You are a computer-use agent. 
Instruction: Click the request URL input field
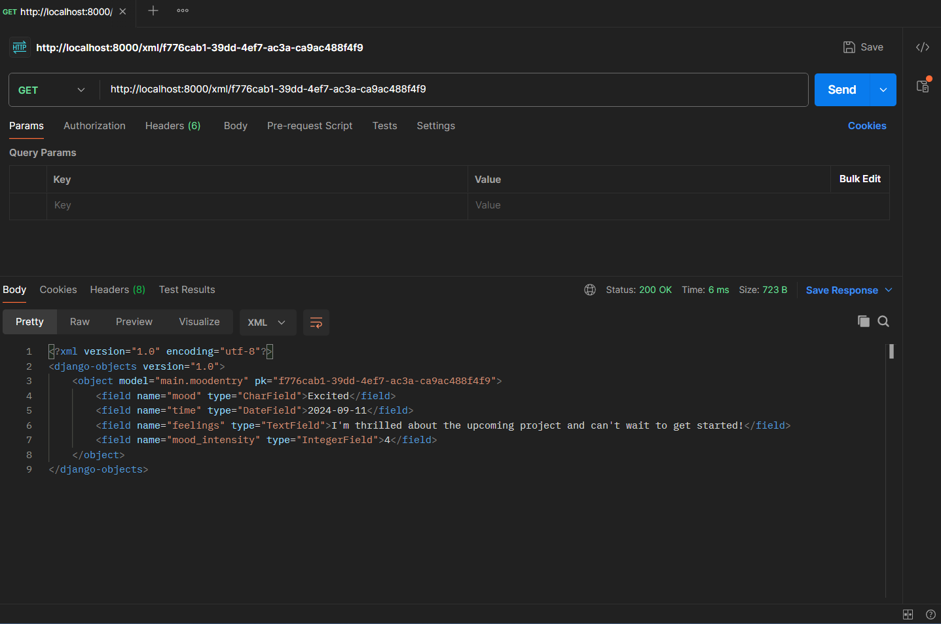pyautogui.click(x=453, y=90)
